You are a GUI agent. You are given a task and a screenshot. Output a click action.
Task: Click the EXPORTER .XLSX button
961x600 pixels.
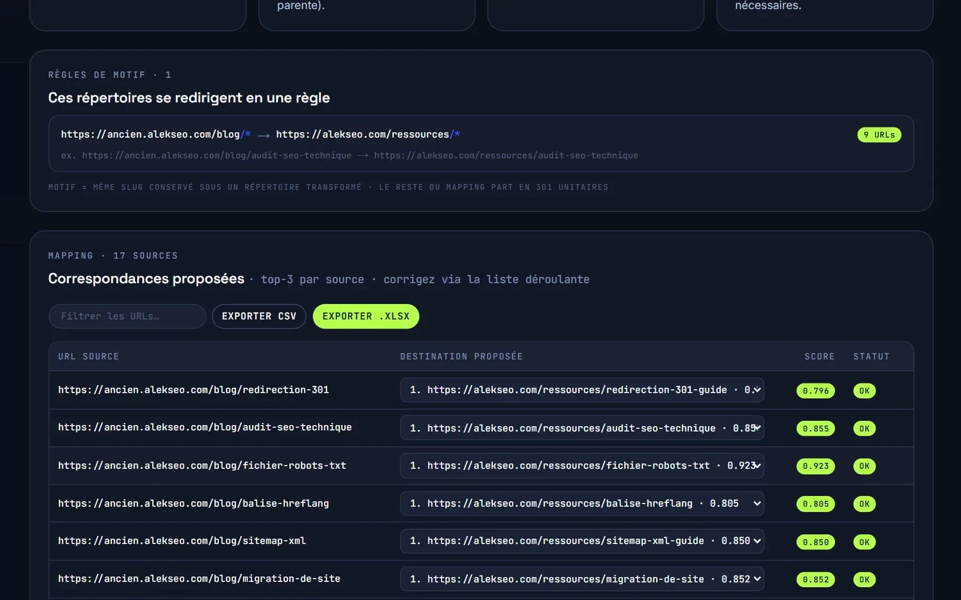click(366, 316)
